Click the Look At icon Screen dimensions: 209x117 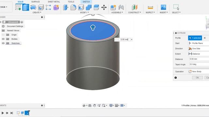[90, 105]
